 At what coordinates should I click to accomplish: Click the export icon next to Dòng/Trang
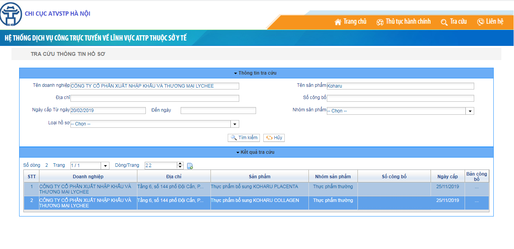tap(190, 166)
